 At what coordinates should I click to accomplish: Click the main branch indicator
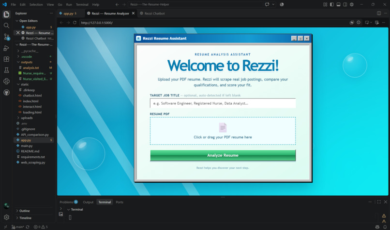(x=17, y=227)
